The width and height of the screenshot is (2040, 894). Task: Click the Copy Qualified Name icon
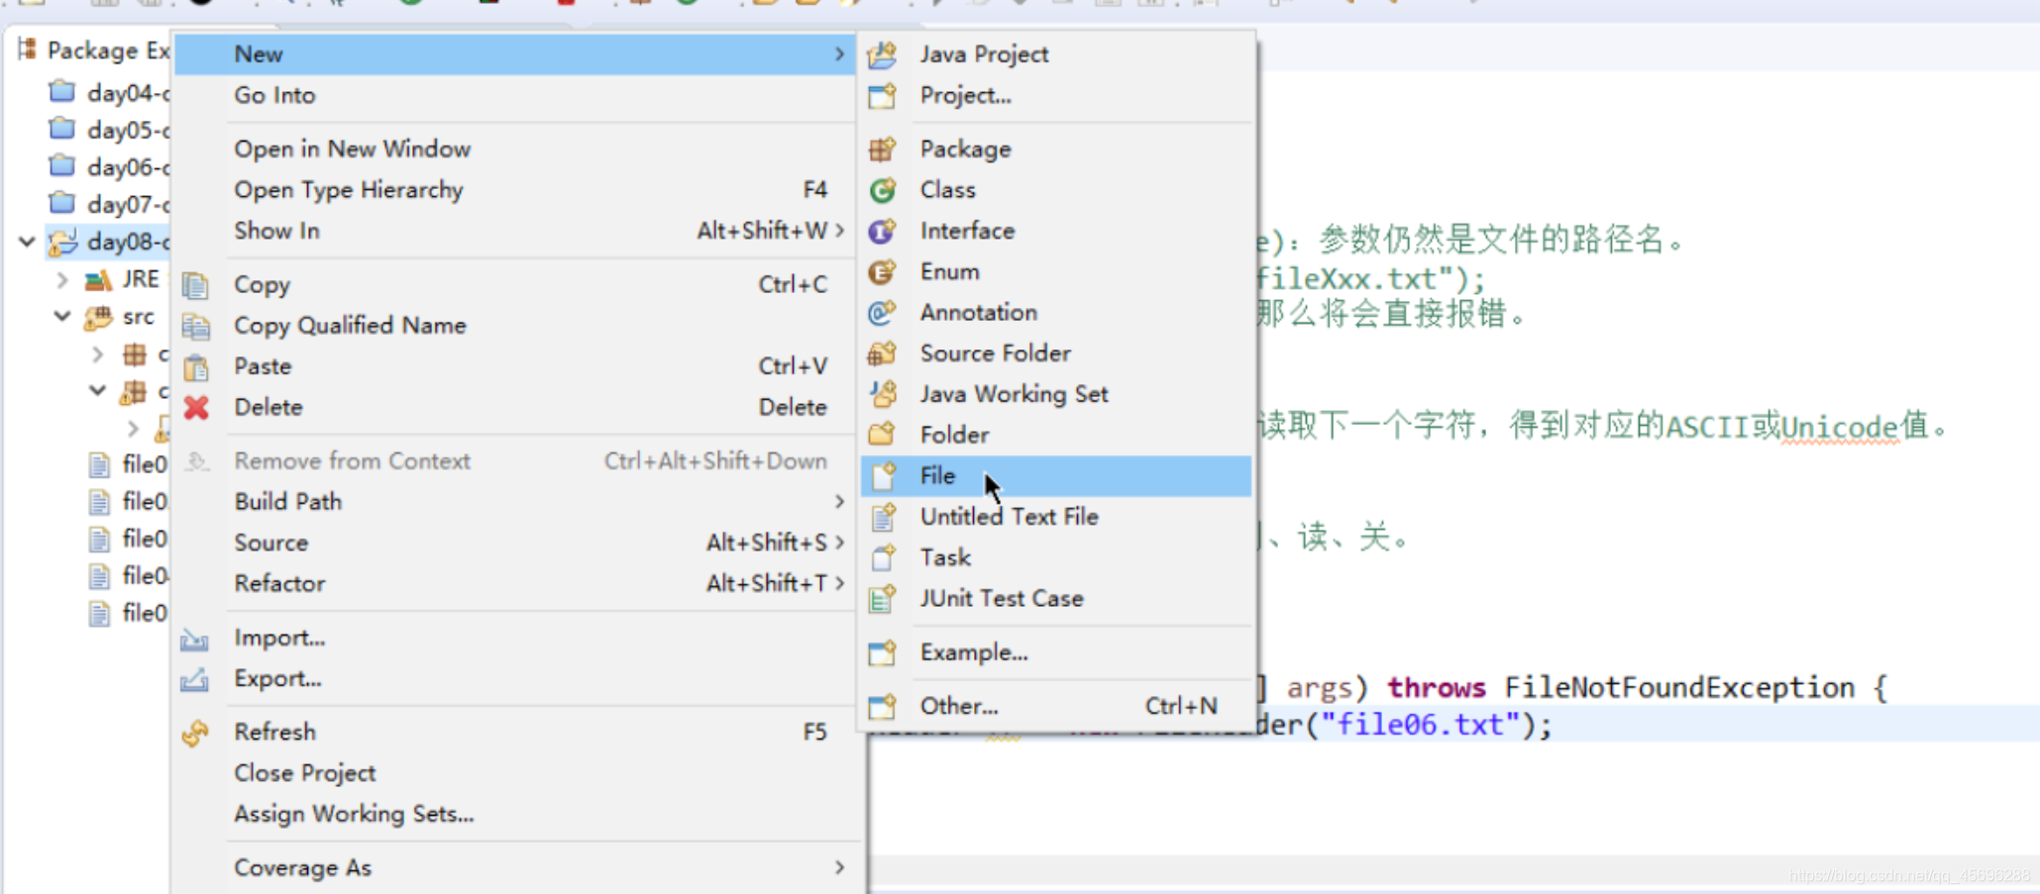[x=196, y=326]
